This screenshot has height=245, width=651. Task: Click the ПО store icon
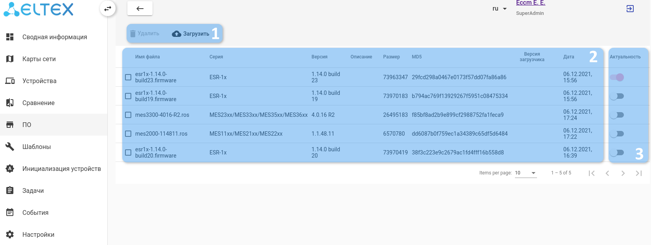[10, 125]
